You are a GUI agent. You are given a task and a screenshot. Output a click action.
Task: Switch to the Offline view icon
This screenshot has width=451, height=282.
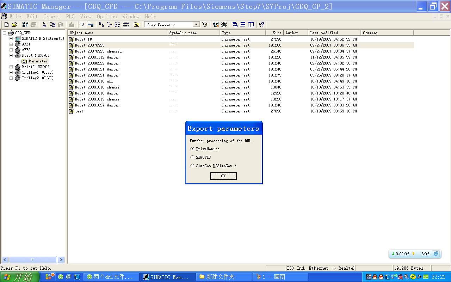(91, 24)
